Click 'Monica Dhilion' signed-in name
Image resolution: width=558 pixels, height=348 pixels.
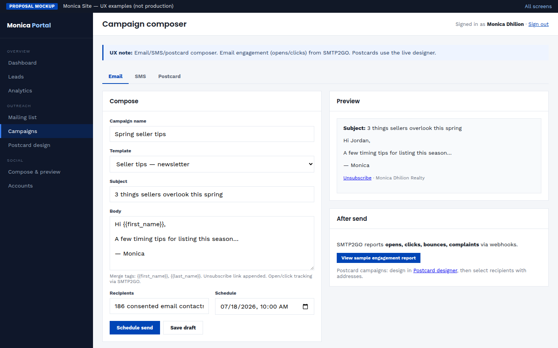tap(505, 24)
